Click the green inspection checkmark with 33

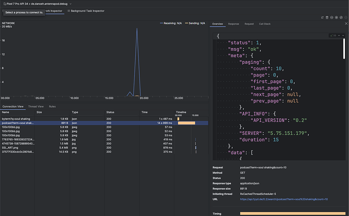click(333, 35)
